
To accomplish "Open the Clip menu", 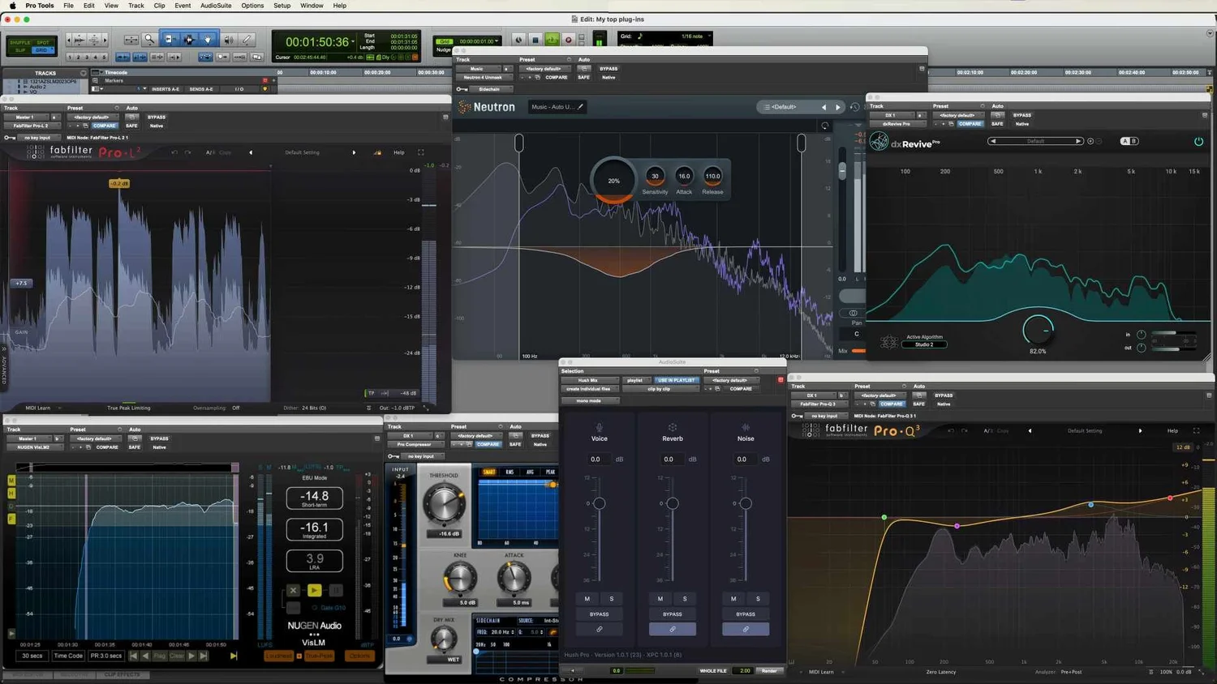I will point(159,6).
